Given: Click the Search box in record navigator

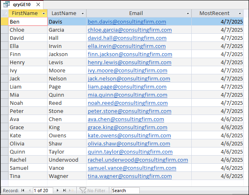Looking at the screenshot, I should coord(125,191).
